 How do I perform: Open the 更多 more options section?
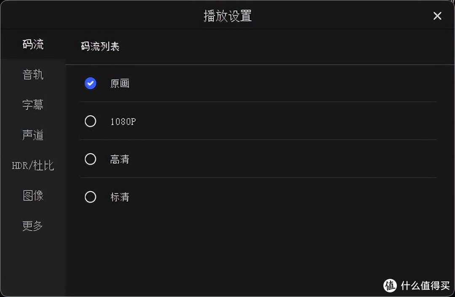pyautogui.click(x=32, y=226)
